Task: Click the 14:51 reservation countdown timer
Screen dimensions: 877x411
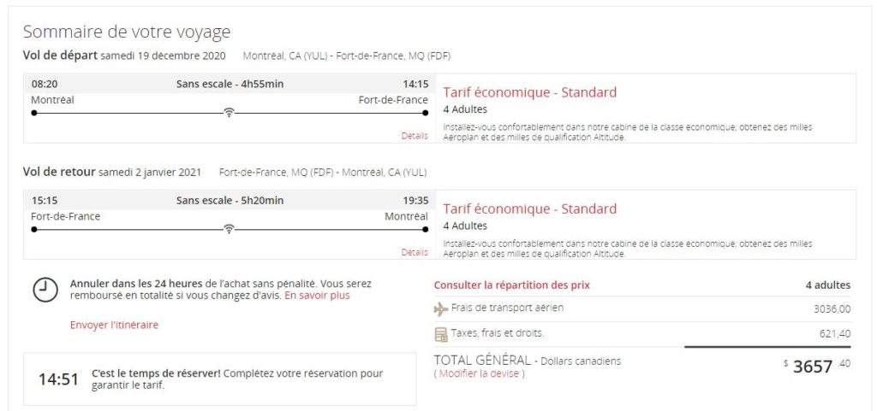Action: (x=58, y=379)
